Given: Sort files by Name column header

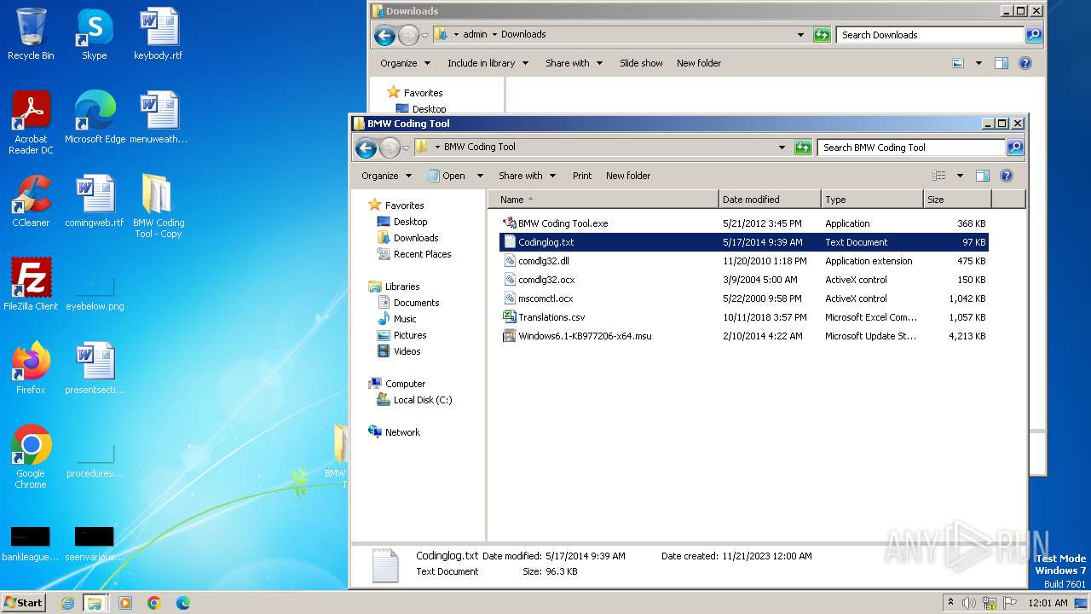Looking at the screenshot, I should [x=603, y=200].
